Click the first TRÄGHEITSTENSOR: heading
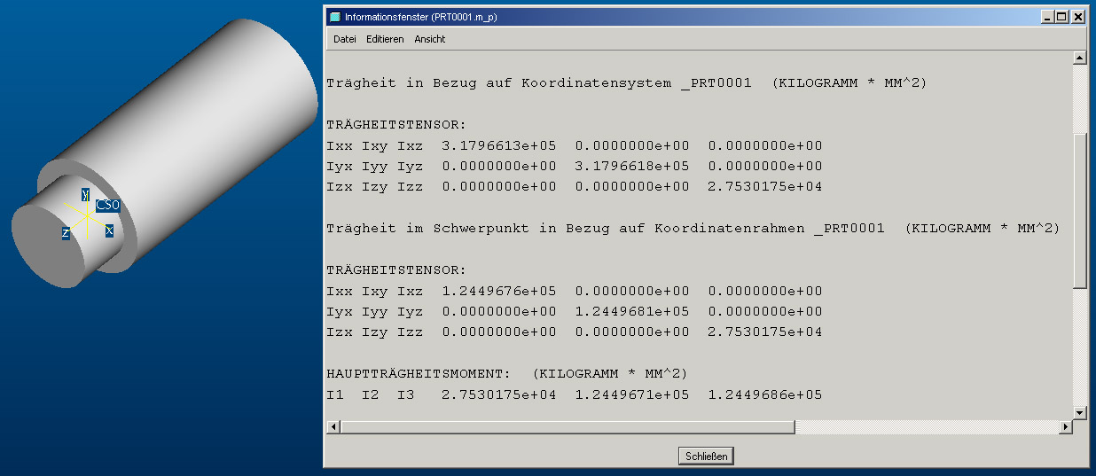 pos(395,125)
